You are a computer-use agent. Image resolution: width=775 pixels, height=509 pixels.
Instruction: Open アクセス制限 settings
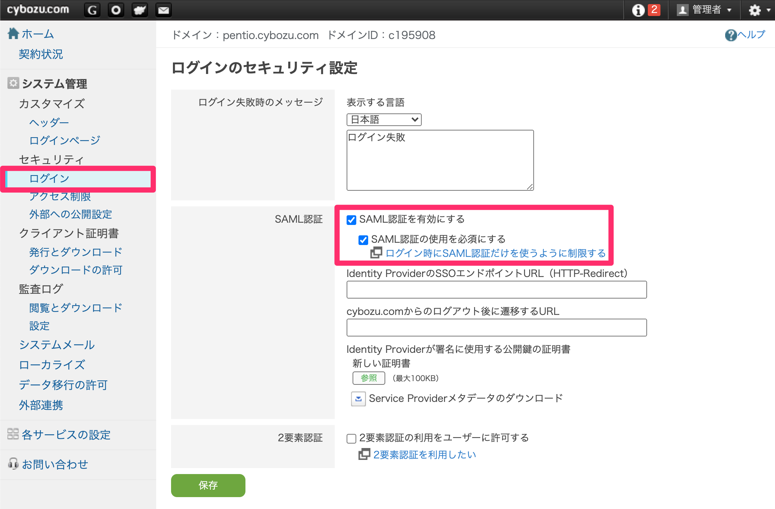tap(60, 196)
